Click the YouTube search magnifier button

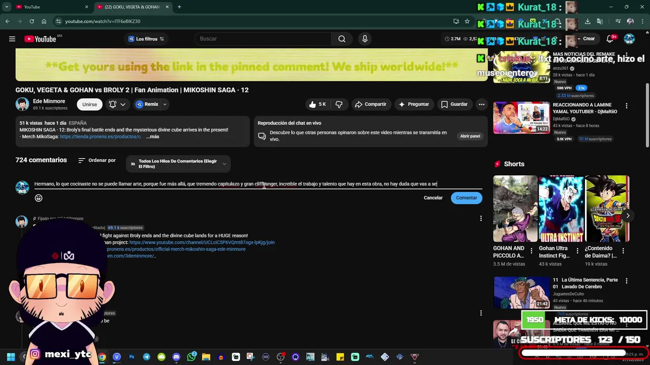pyautogui.click(x=342, y=39)
